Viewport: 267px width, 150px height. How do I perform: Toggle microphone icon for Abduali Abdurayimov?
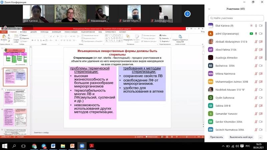pos(256,42)
